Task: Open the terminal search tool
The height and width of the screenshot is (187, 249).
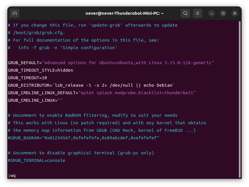Action: pos(185,13)
